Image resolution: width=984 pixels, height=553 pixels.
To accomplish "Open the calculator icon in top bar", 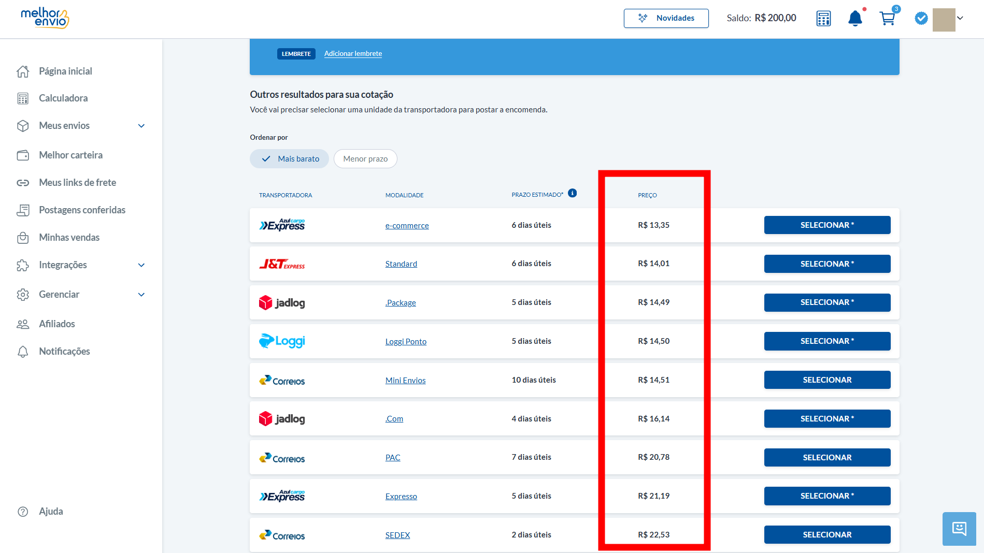I will pos(823,18).
